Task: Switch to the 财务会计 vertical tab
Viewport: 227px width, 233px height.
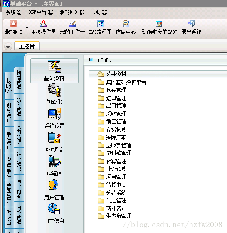Action: click(x=9, y=113)
